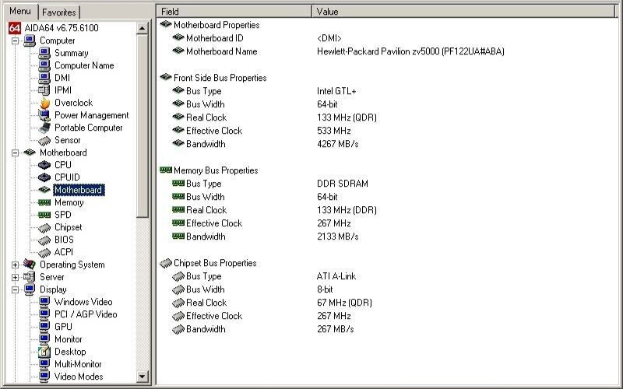The height and width of the screenshot is (389, 623).
Task: Click the PCI / AGP Video icon
Action: pos(44,314)
